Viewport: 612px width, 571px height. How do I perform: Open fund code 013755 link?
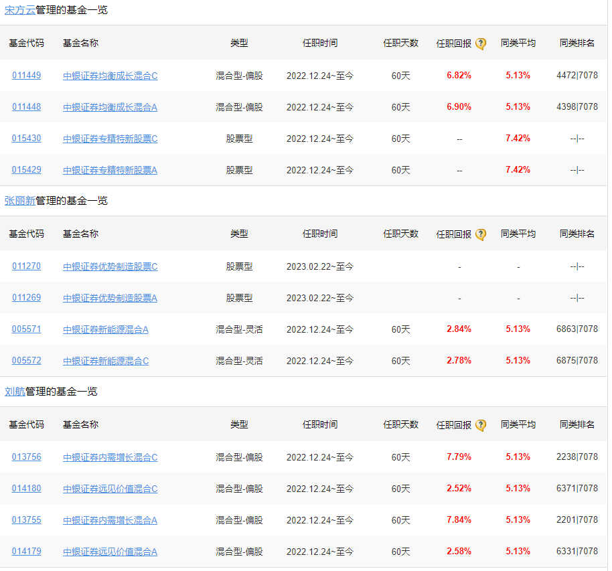27,520
